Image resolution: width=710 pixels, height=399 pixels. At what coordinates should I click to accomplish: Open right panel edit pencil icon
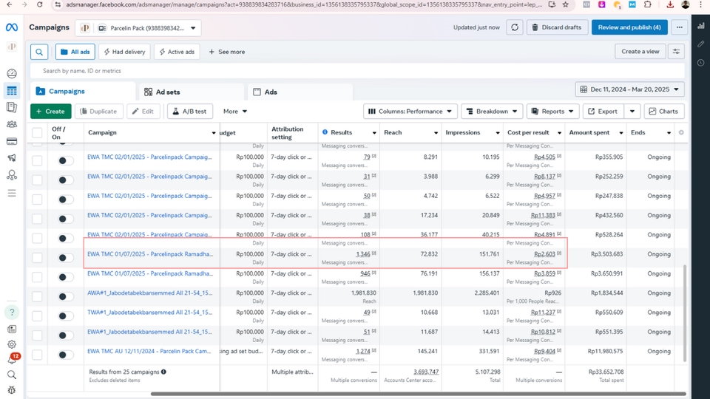coord(701,44)
